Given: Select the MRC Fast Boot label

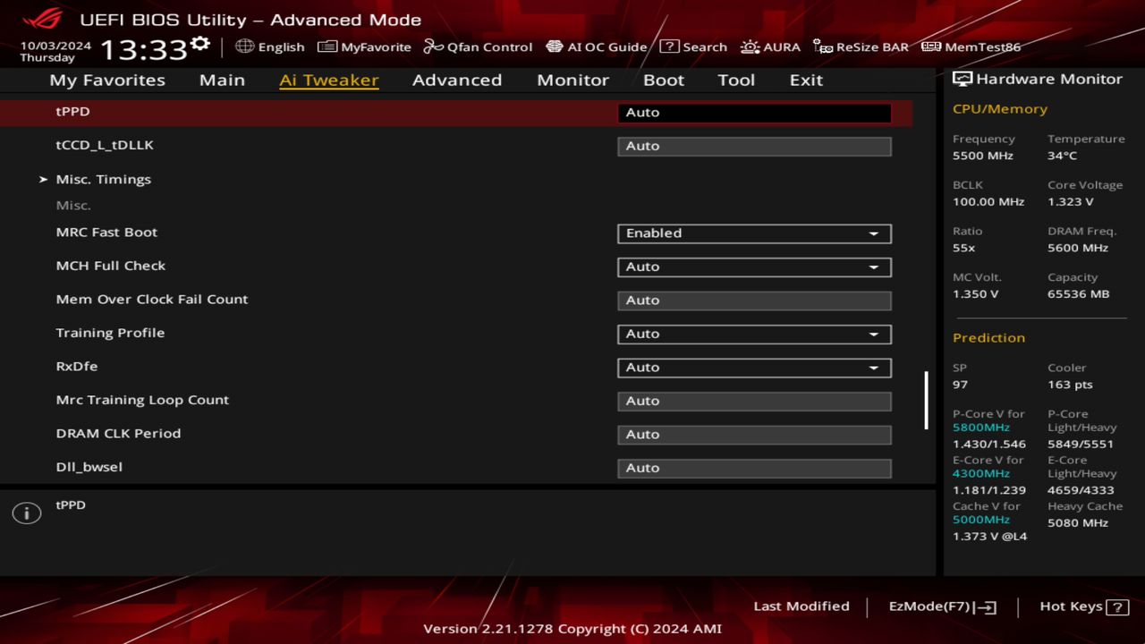Looking at the screenshot, I should pos(106,233).
